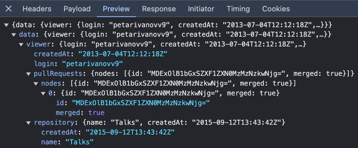Screen dimensions: 358x148
Task: Collapse the nodes array
Action: (36, 83)
